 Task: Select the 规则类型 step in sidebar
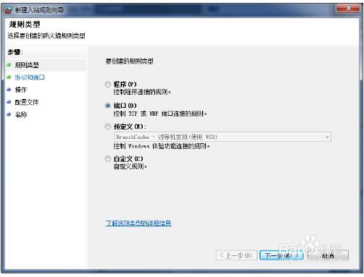coord(27,65)
